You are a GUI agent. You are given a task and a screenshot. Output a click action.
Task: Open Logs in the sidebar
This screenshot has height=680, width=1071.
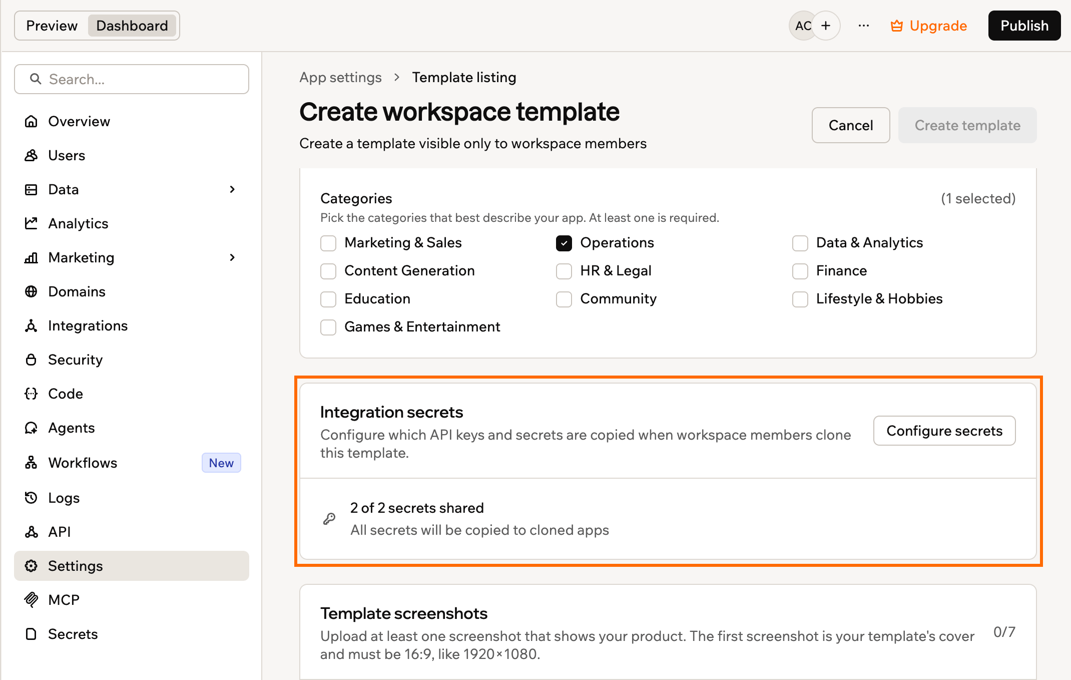[132, 498]
